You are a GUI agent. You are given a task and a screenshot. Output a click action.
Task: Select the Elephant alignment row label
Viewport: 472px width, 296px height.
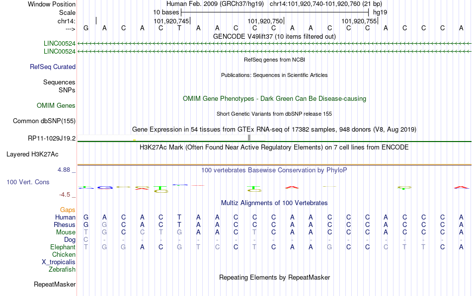[x=63, y=247]
